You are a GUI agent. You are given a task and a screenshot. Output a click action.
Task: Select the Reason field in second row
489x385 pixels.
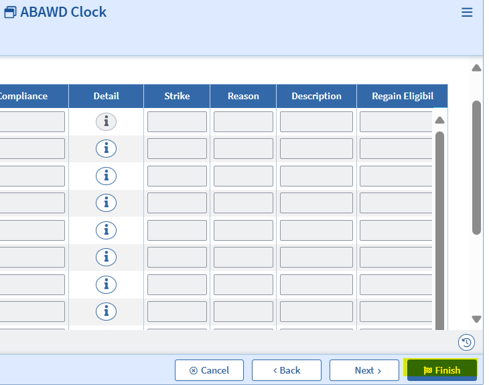click(243, 149)
